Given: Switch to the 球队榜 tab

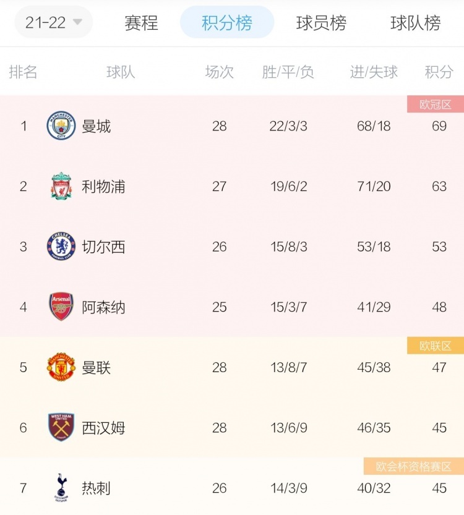Looking at the screenshot, I should point(415,23).
